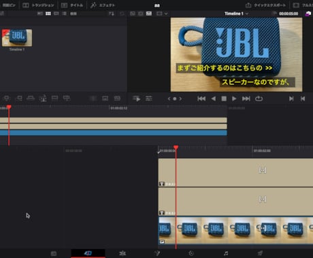Click the Append edit icon

coord(19,98)
